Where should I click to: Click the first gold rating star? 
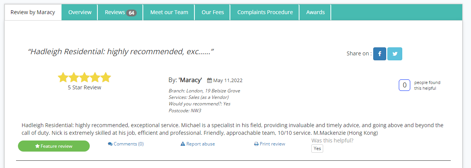coord(63,78)
